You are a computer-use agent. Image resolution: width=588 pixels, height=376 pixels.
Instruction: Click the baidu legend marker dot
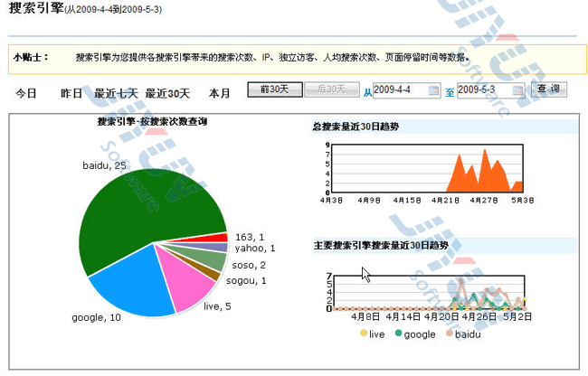pos(448,334)
